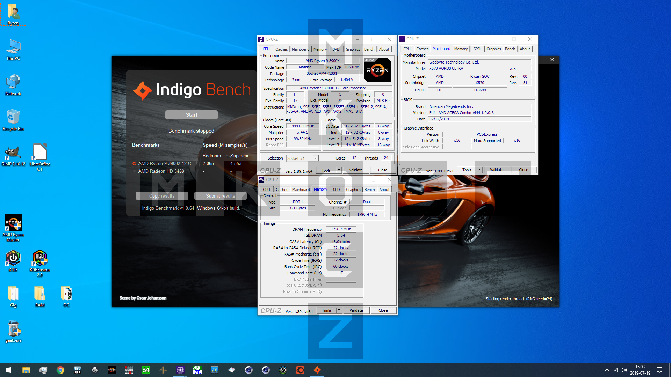Open the Socket #1 selection dropdown
671x377 pixels.
point(302,158)
